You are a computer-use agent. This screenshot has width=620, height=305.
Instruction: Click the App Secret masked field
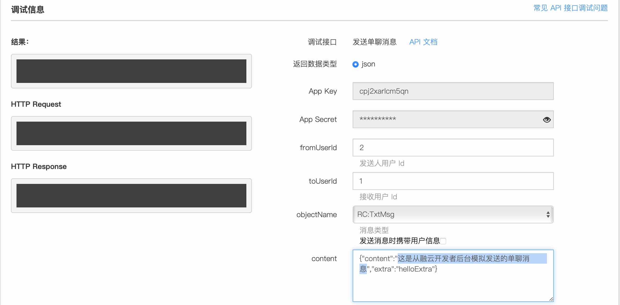pos(445,119)
